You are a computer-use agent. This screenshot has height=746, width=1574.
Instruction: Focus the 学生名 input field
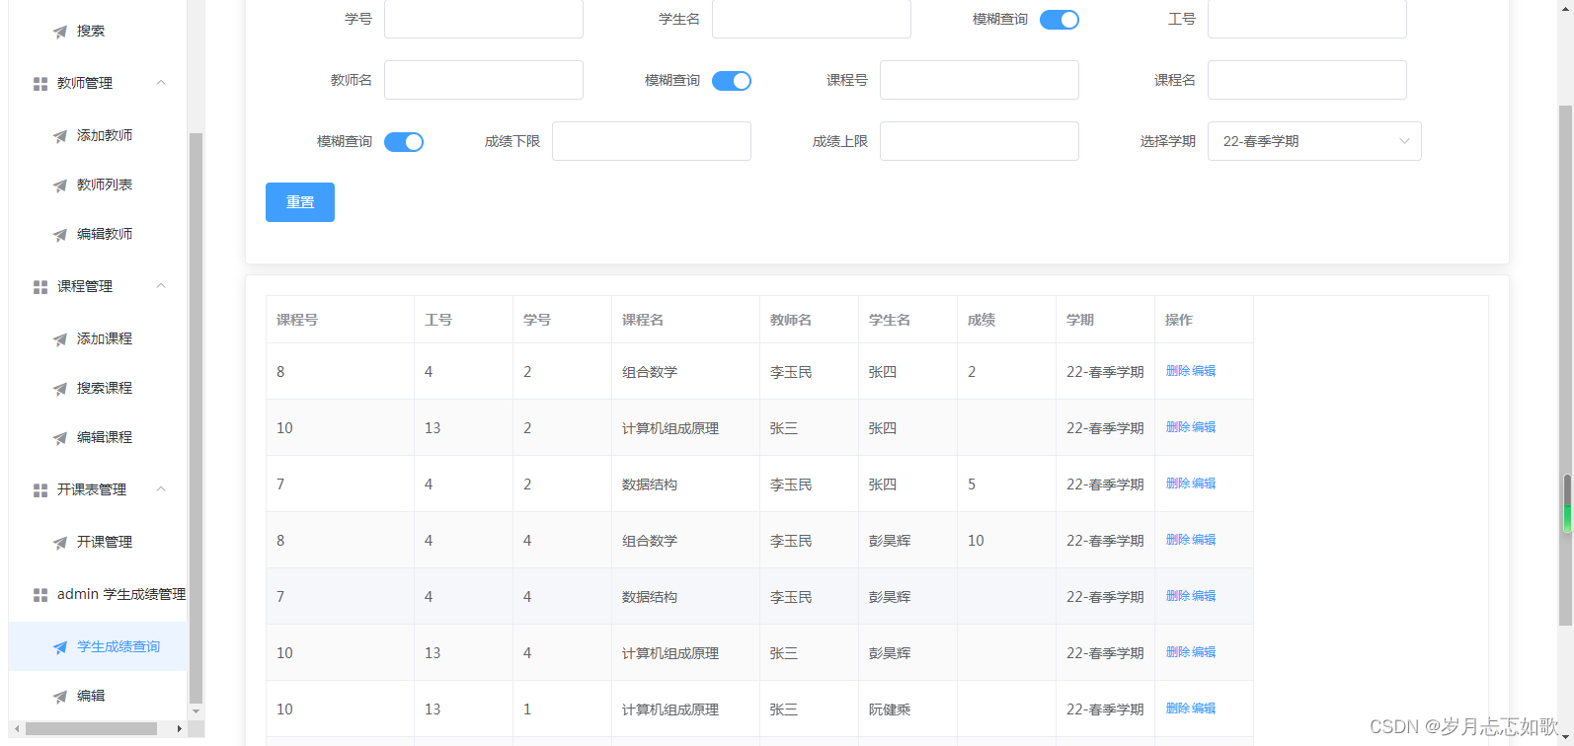point(812,19)
